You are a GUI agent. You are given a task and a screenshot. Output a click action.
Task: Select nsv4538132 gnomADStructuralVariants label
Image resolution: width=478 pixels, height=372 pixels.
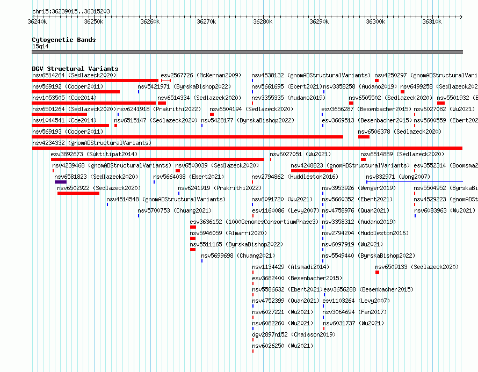click(x=311, y=75)
